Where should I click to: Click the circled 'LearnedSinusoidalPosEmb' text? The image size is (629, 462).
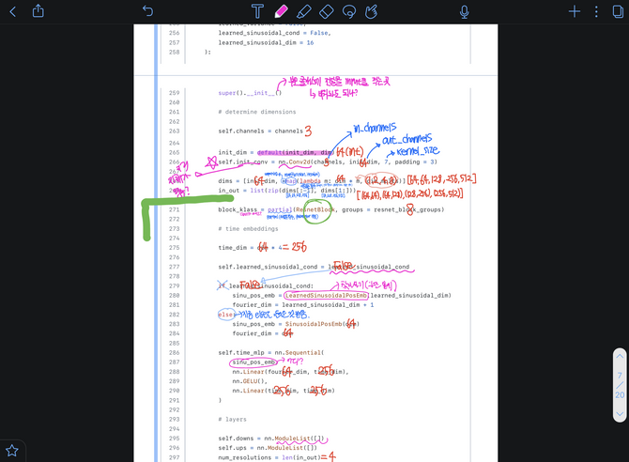[326, 296]
